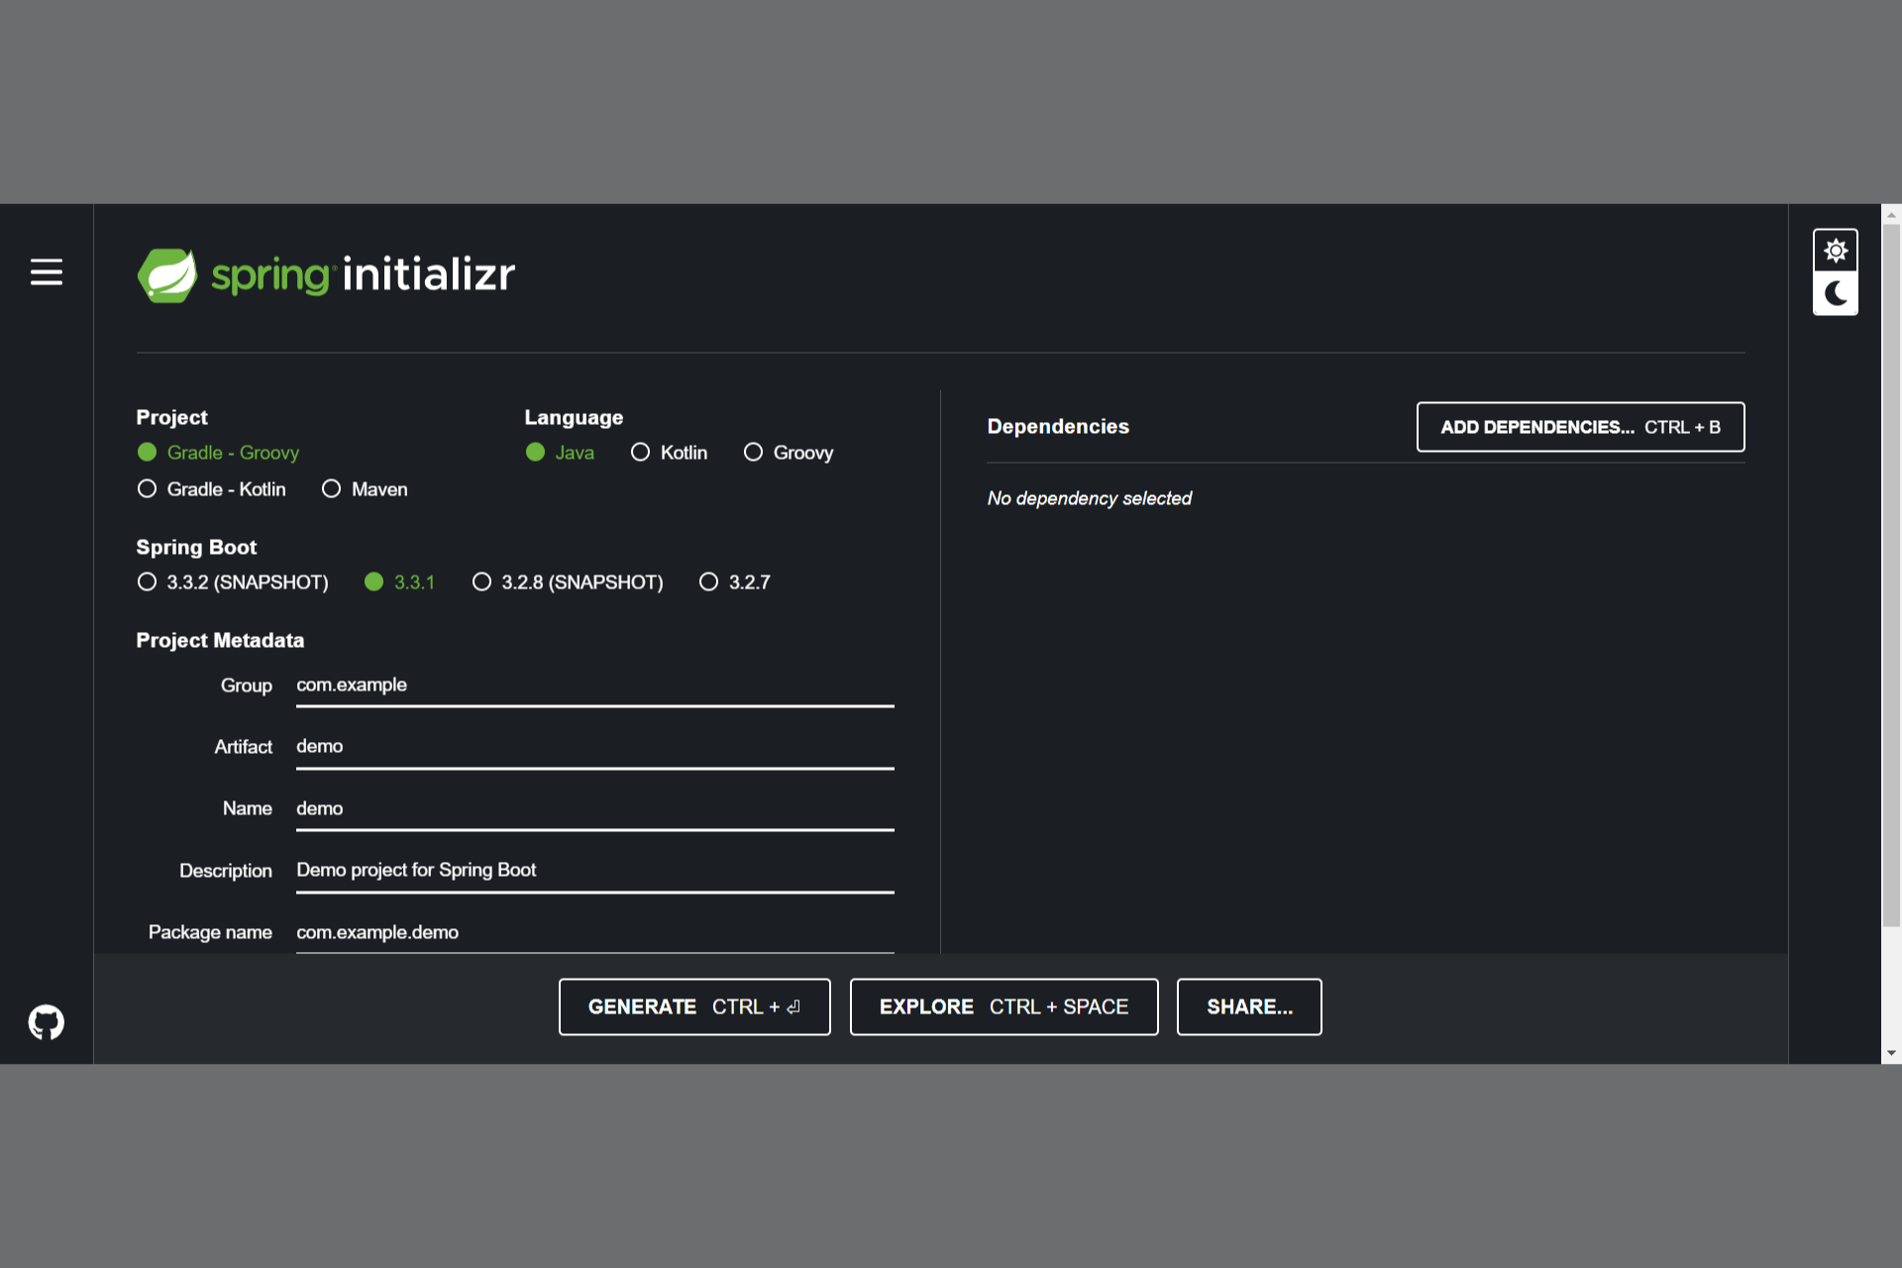
Task: Click the Package name input field
Action: pos(594,932)
